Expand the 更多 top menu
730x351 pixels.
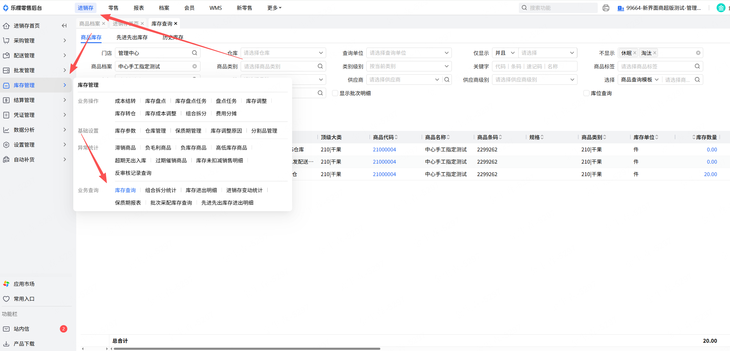pyautogui.click(x=274, y=8)
